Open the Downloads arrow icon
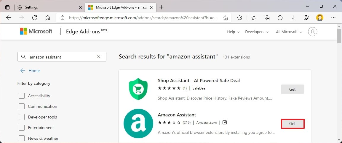Screen dimensions: 342x143 click(x=293, y=18)
